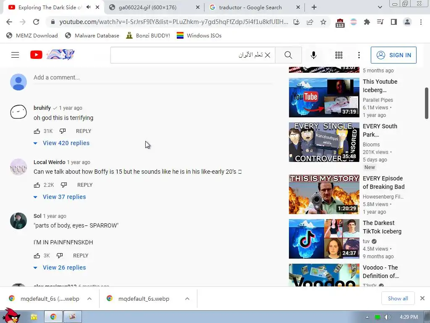Reload the YouTube page
This screenshot has width=430, height=323.
36,22
